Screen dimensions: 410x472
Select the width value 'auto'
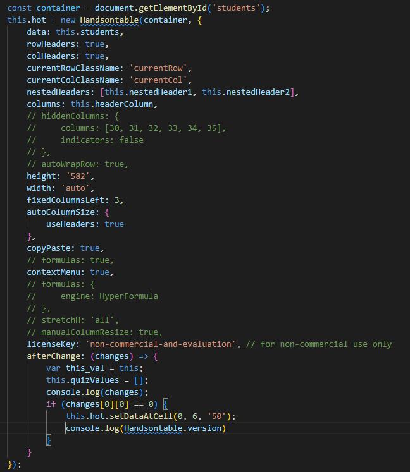point(75,188)
